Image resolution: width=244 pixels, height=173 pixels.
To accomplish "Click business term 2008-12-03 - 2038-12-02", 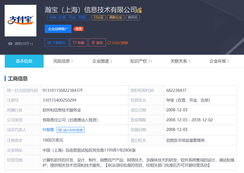I will point(190,120).
